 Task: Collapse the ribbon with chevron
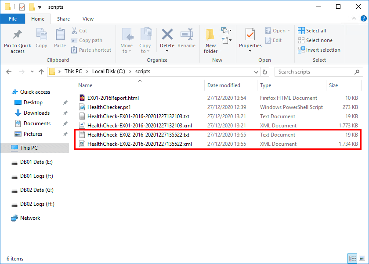(x=354, y=18)
